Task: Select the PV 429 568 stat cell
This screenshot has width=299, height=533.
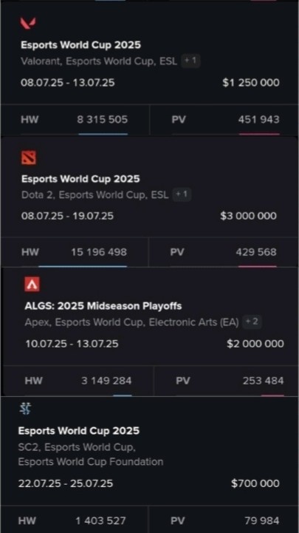Action: 223,252
